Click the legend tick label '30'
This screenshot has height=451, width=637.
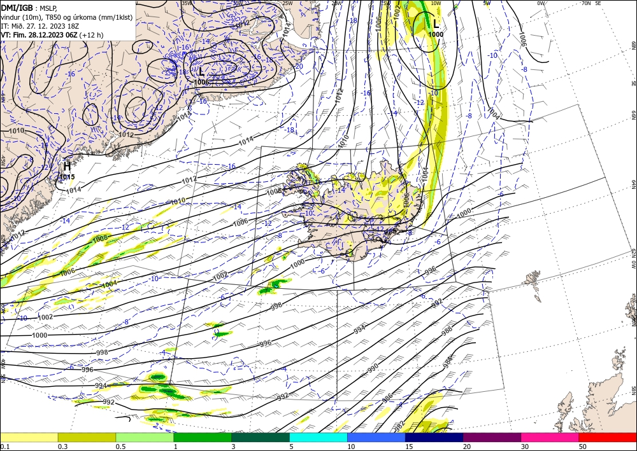pos(525,447)
